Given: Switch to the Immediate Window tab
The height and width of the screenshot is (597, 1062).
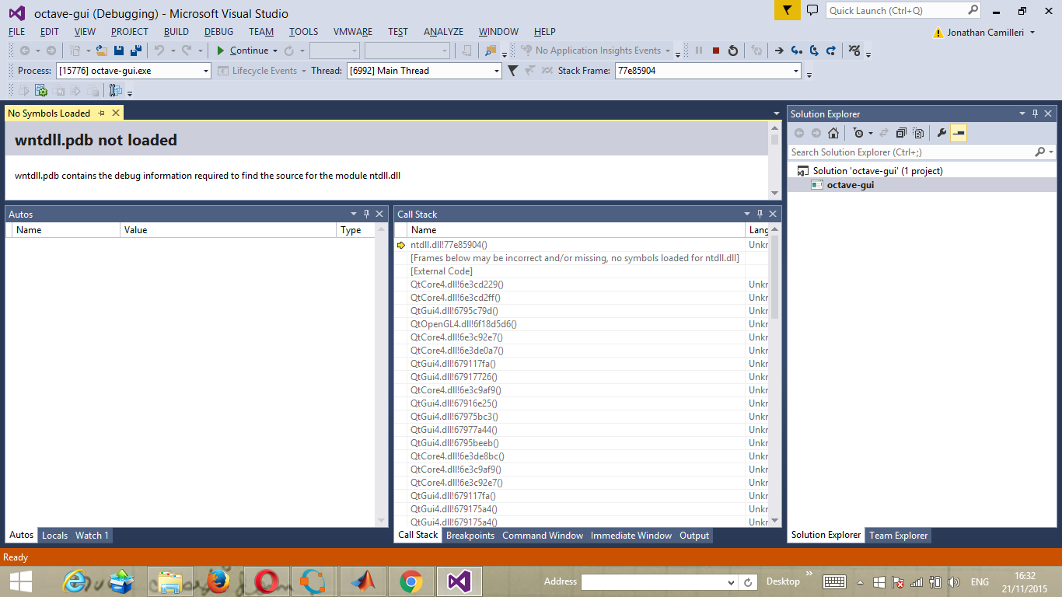Looking at the screenshot, I should pyautogui.click(x=631, y=536).
